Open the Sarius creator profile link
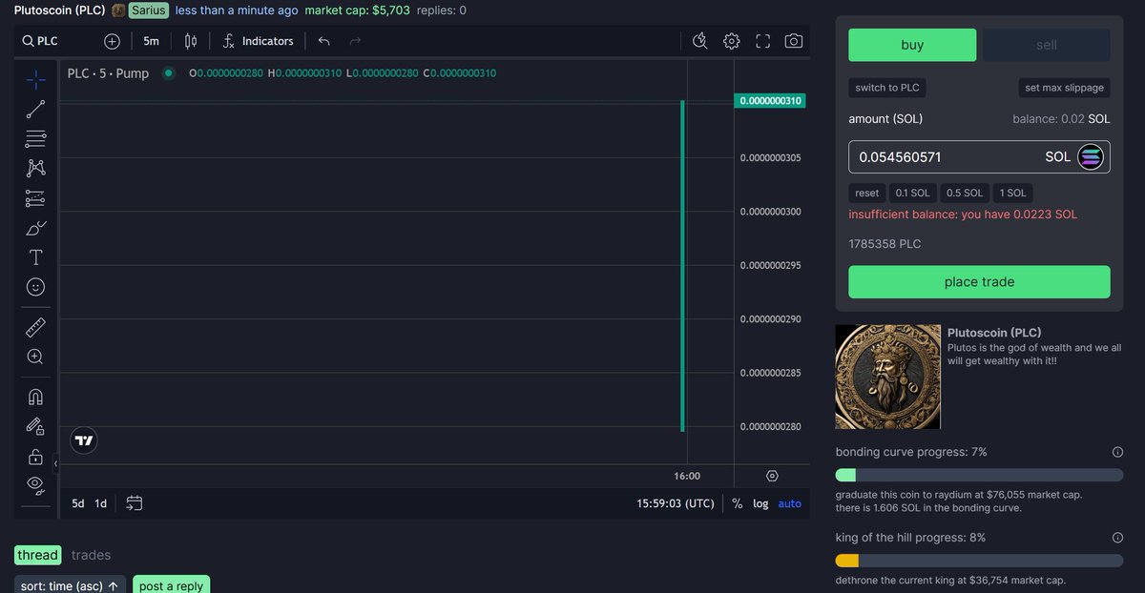The image size is (1145, 593). [148, 10]
